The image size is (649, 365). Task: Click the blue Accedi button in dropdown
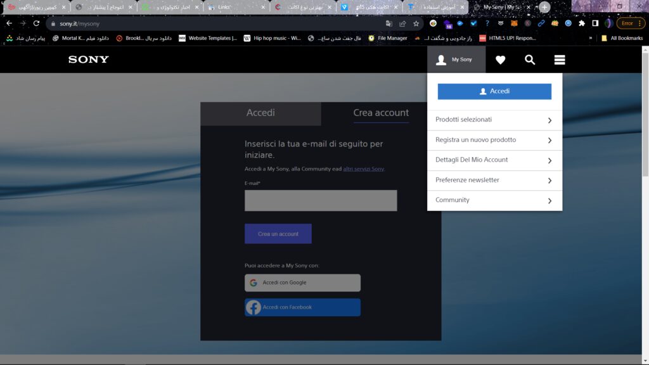(x=494, y=91)
